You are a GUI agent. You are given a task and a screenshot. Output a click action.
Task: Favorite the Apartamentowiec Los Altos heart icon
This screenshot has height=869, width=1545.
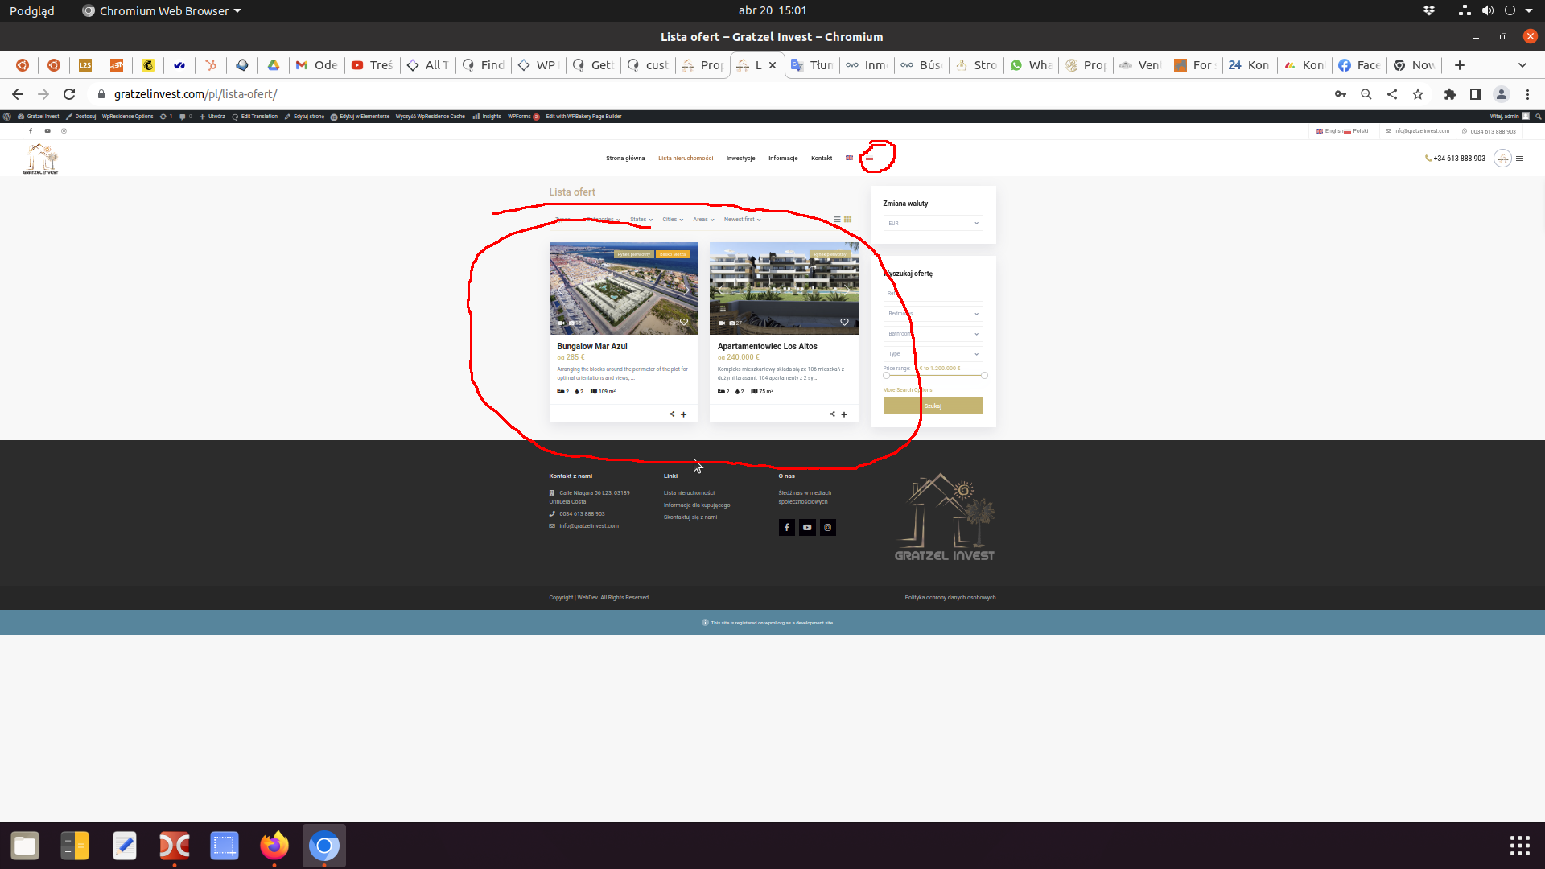pos(844,322)
